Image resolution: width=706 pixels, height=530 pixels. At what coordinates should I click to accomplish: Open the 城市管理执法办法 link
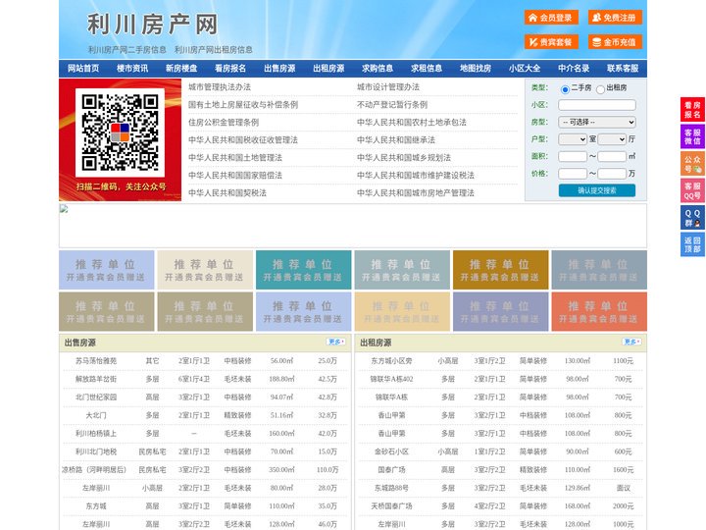point(220,87)
